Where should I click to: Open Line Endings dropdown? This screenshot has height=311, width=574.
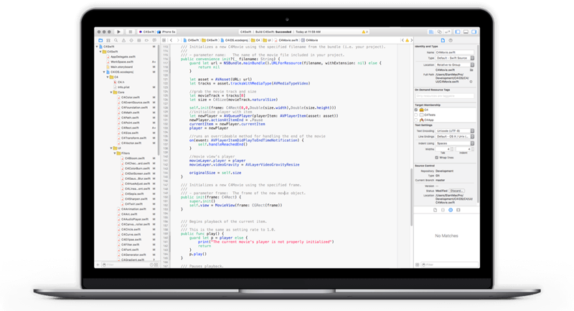coord(455,137)
